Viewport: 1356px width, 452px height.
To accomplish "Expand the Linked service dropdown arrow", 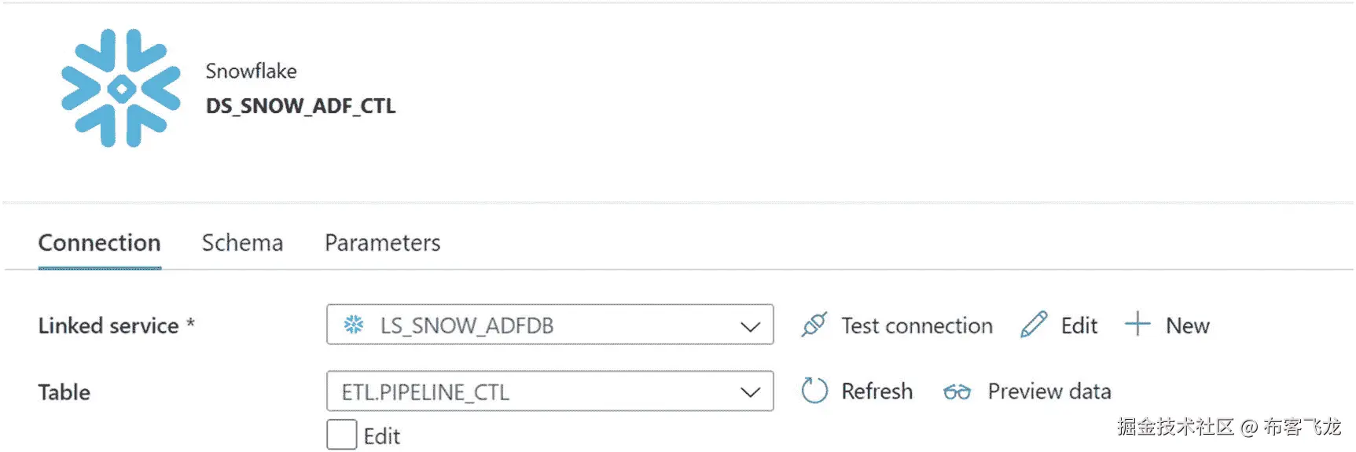I will coord(750,325).
